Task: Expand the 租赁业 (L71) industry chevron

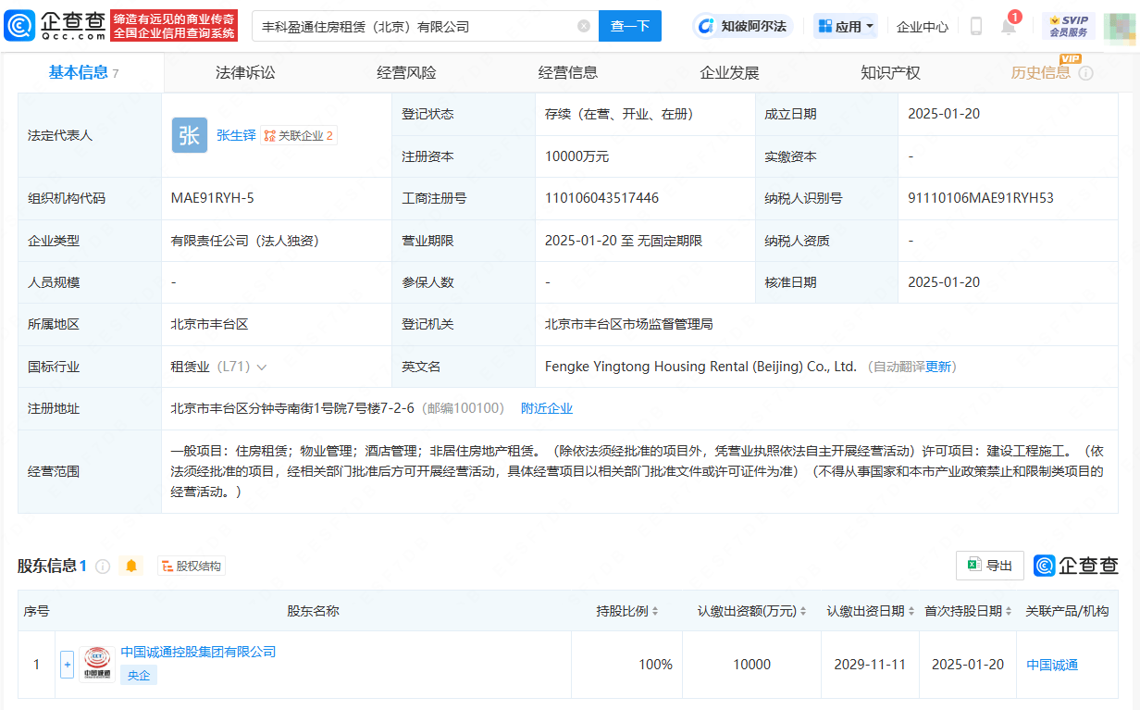Action: pos(262,367)
